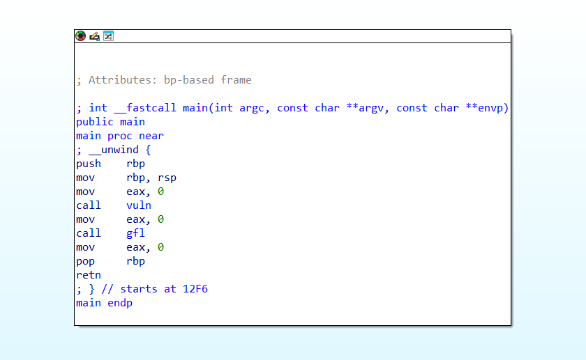Click 'mov eax, 0' above call vuln
The width and height of the screenshot is (586, 360).
(120, 191)
